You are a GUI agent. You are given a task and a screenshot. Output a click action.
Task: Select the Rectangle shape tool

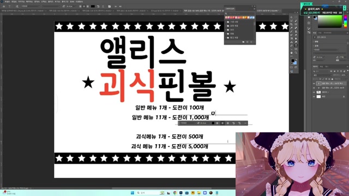click(x=296, y=49)
